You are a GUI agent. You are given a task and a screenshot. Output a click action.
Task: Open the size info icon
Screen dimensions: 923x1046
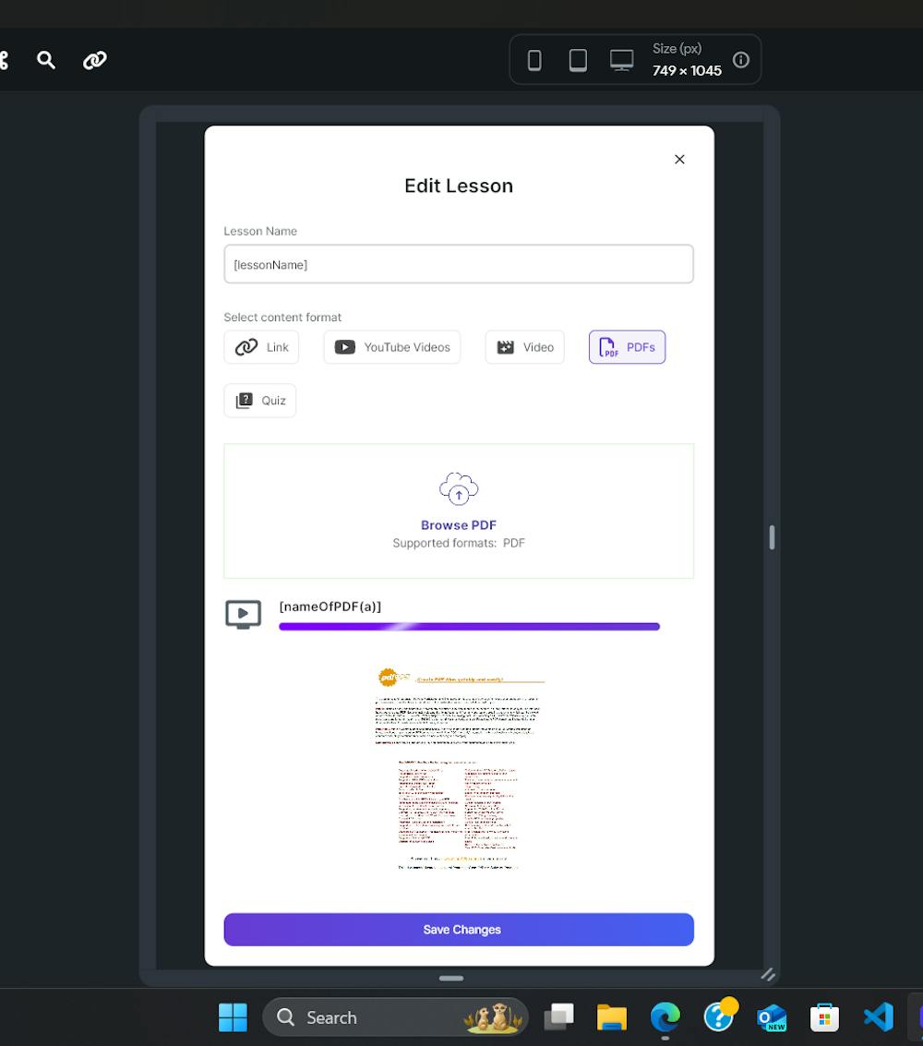click(741, 60)
